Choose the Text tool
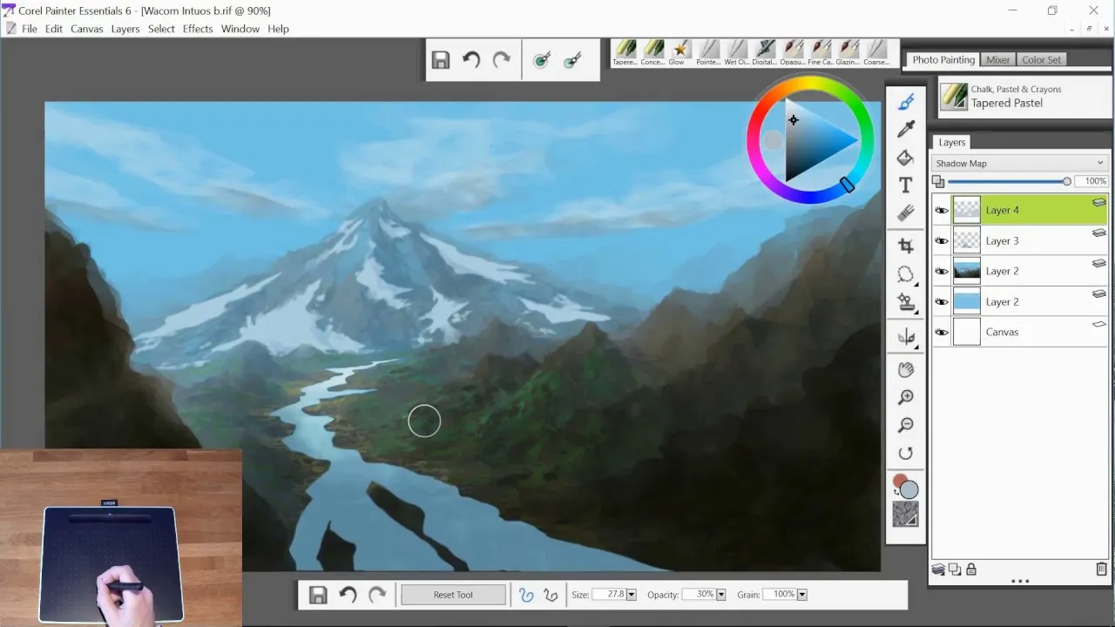This screenshot has height=627, width=1115. (906, 185)
